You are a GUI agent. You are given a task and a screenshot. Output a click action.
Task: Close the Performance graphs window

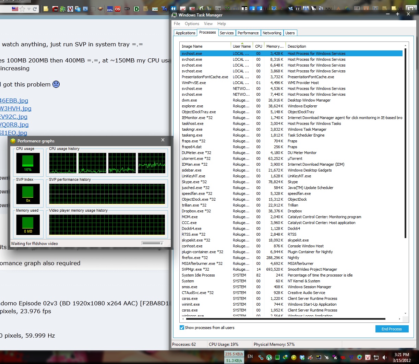tap(163, 140)
